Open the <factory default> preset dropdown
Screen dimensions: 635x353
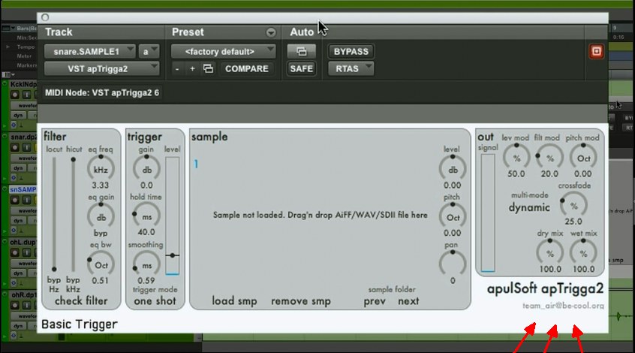tap(223, 52)
